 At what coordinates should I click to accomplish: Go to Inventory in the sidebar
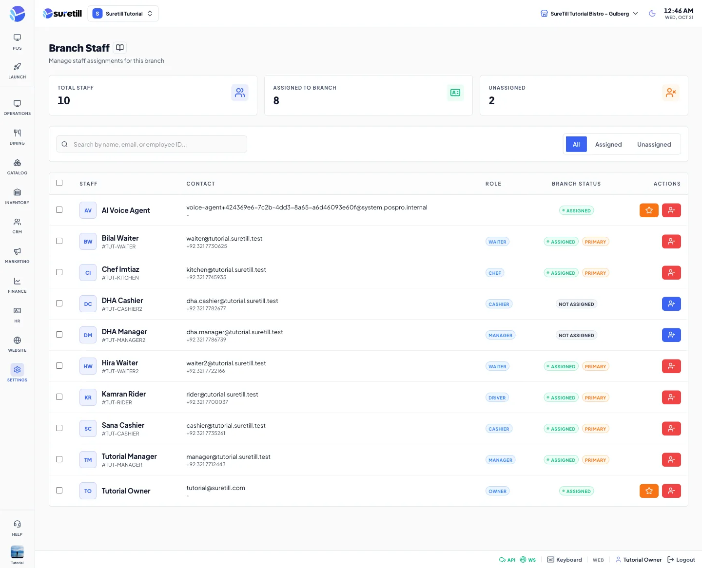[17, 196]
